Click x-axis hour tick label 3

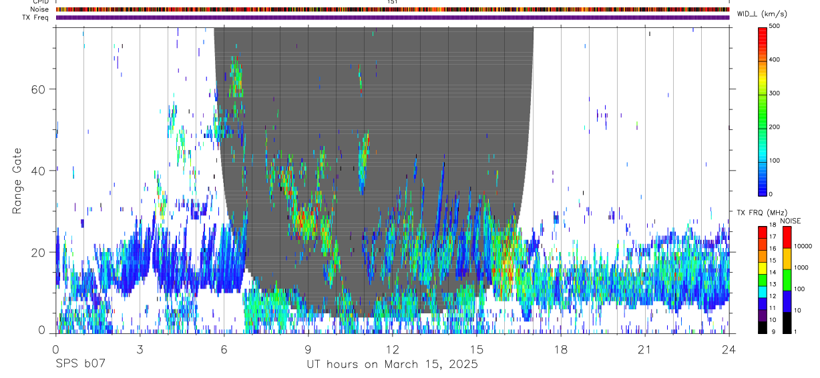click(x=140, y=349)
